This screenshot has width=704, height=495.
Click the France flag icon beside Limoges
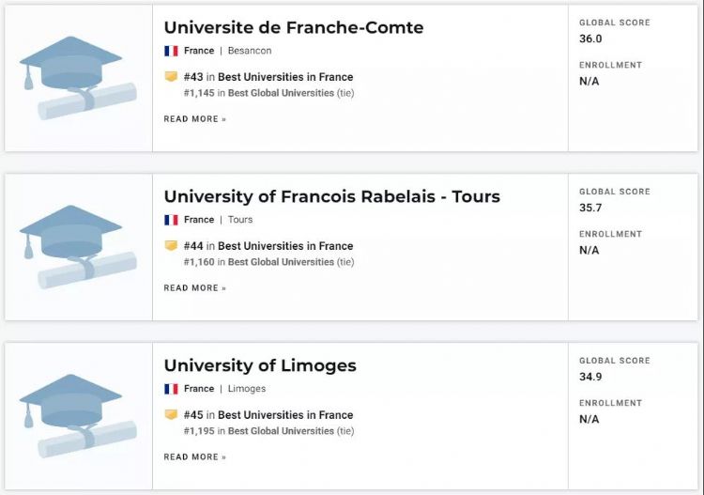coord(171,389)
